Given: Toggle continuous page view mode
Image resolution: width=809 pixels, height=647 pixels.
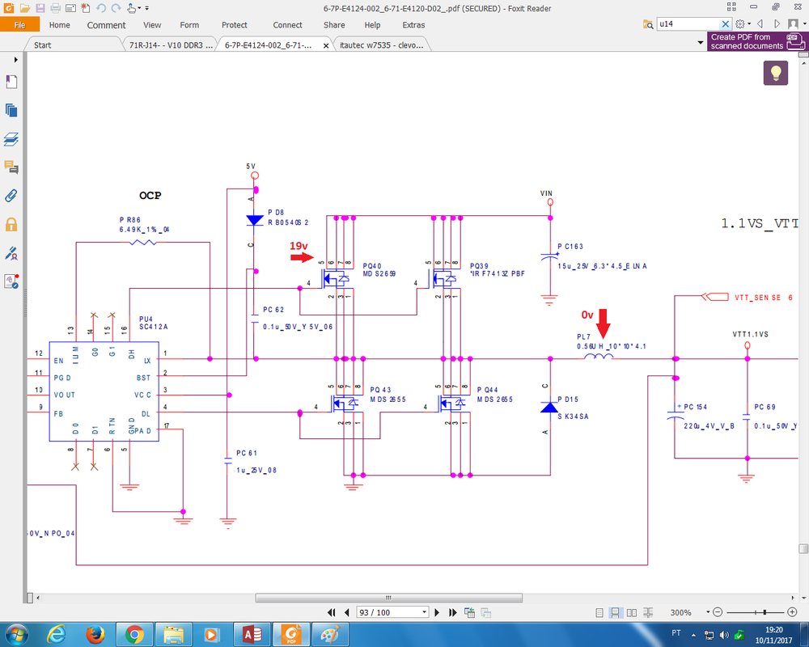Looking at the screenshot, I should pyautogui.click(x=616, y=612).
